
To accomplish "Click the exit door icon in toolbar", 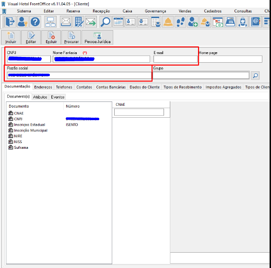I will coord(10,22).
